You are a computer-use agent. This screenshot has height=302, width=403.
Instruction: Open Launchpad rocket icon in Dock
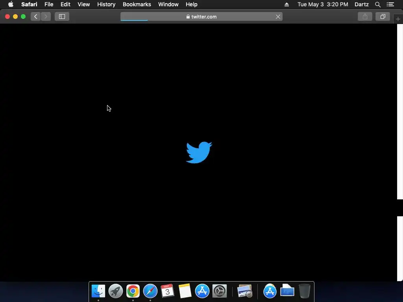click(116, 291)
